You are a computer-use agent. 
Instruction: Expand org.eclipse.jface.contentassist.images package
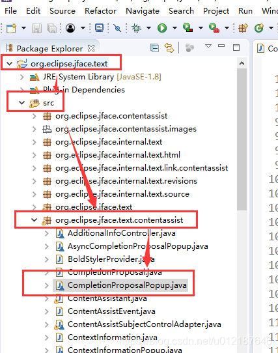[x=35, y=129]
